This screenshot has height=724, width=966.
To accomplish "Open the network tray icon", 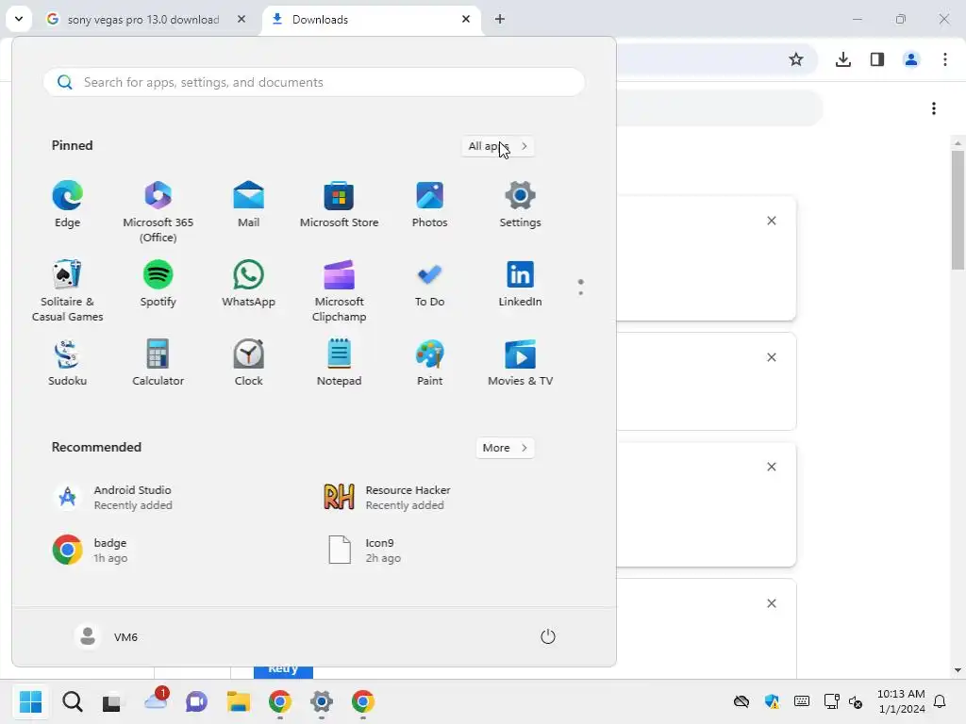I will (832, 701).
